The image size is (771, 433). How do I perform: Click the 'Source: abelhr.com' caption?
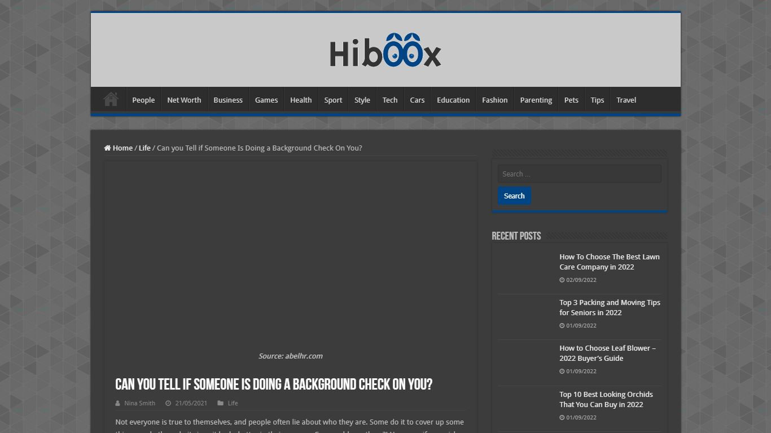pyautogui.click(x=291, y=356)
